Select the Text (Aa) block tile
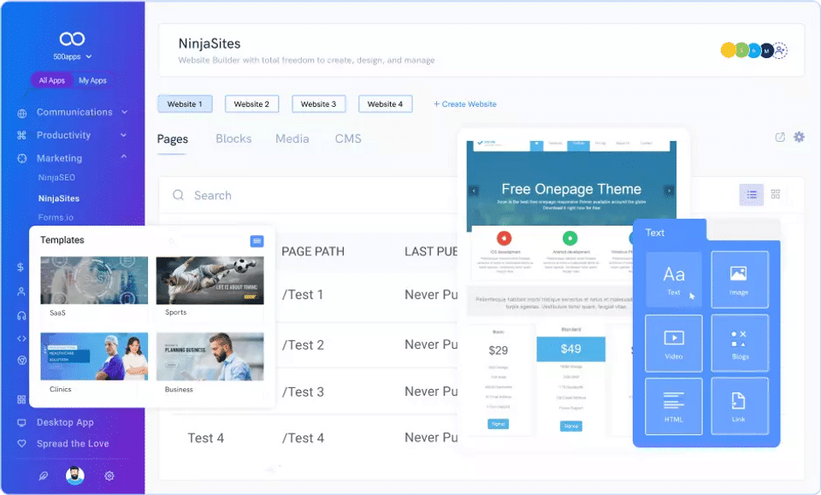Image resolution: width=821 pixels, height=495 pixels. [673, 280]
